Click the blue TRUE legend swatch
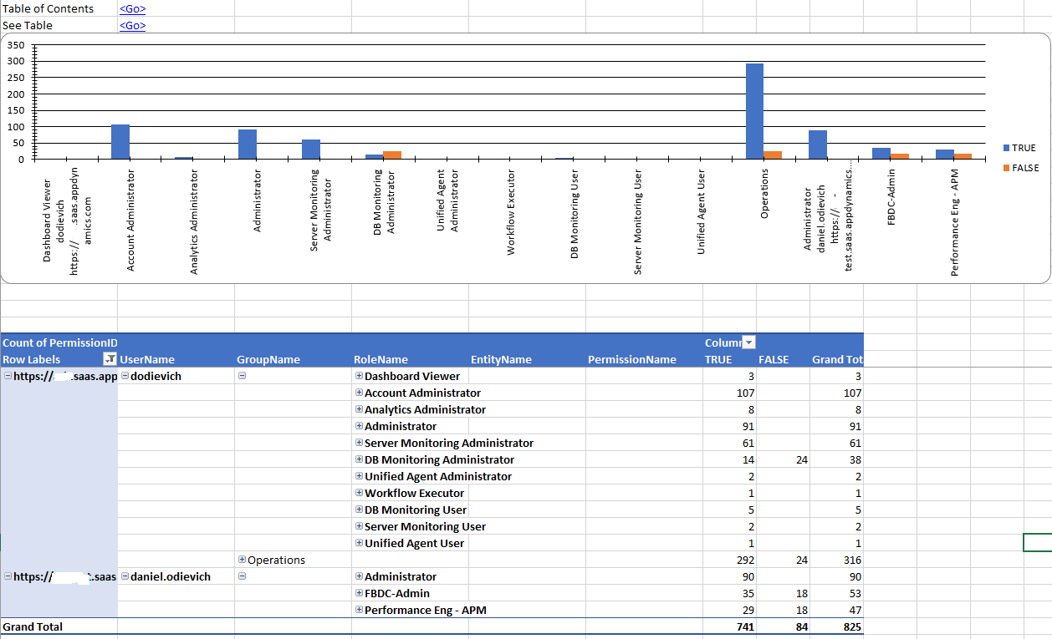 pyautogui.click(x=1007, y=148)
